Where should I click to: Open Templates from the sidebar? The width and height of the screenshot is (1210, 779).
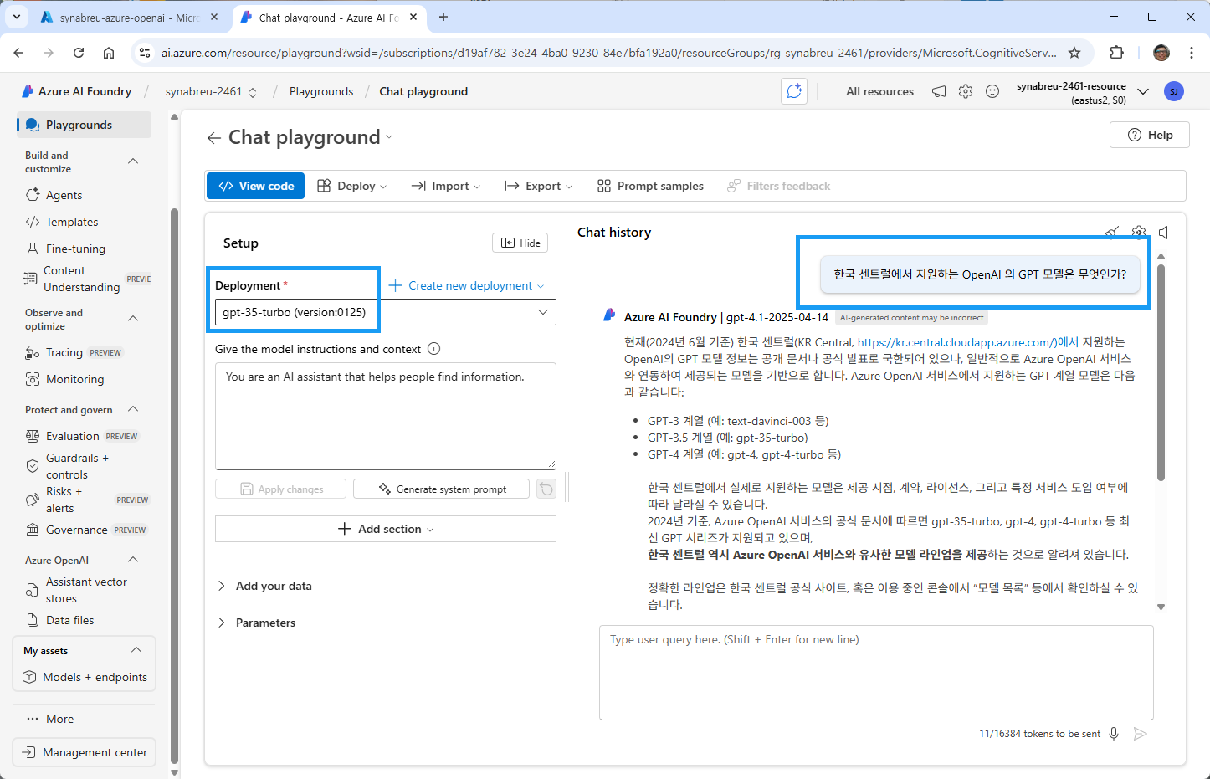(62, 222)
